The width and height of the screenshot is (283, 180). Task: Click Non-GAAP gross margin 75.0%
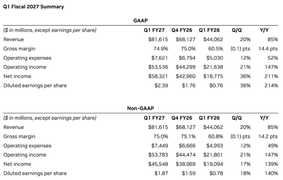click(161, 137)
